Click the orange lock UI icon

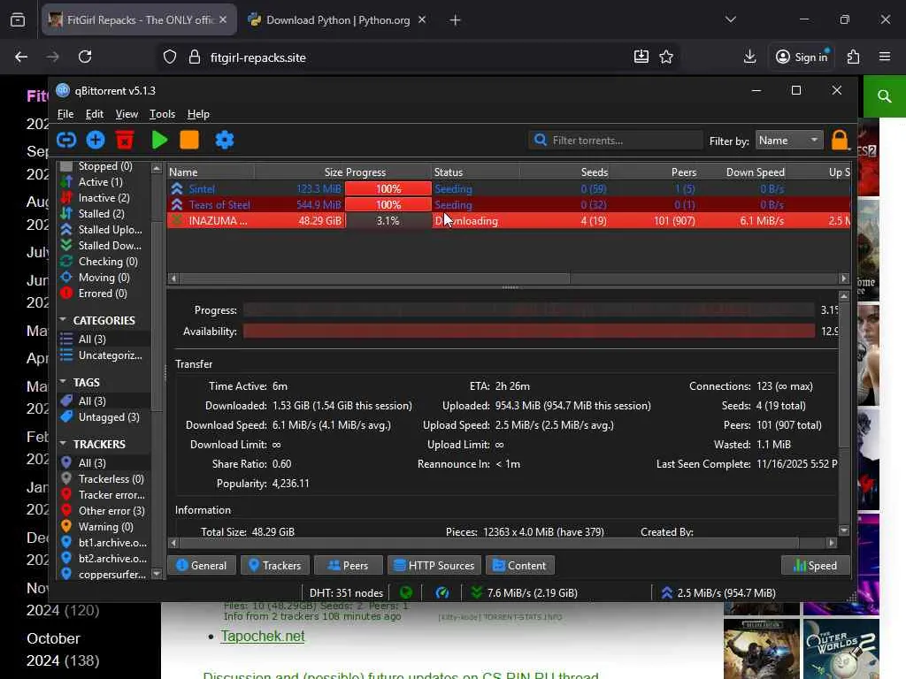840,140
